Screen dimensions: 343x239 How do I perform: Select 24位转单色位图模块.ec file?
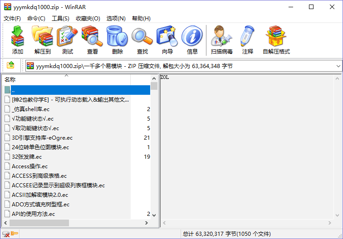tap(77, 147)
